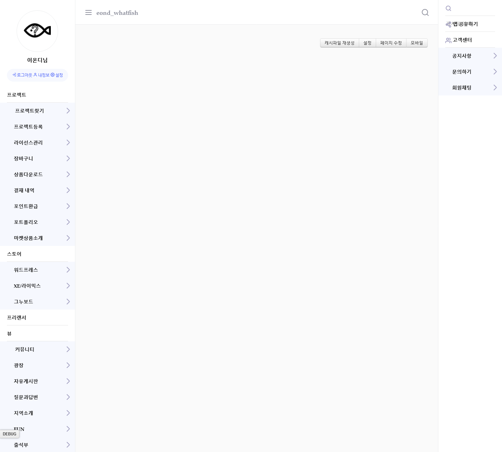Click the right panel search icon
Screen dimensions: 502x452
point(448,8)
